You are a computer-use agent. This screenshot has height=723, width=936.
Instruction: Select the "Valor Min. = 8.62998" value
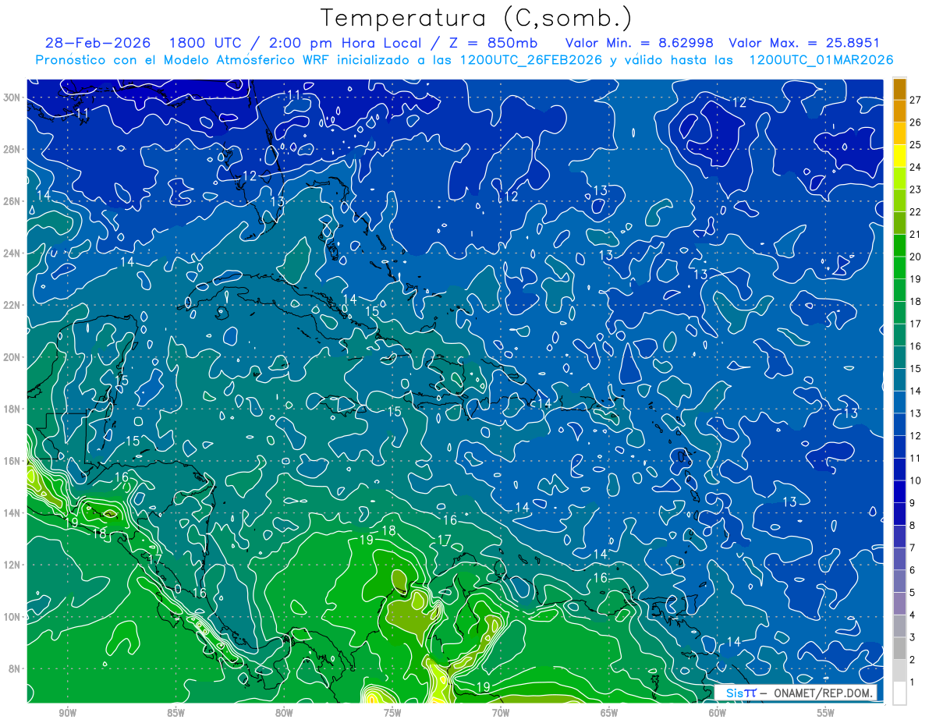click(x=639, y=43)
